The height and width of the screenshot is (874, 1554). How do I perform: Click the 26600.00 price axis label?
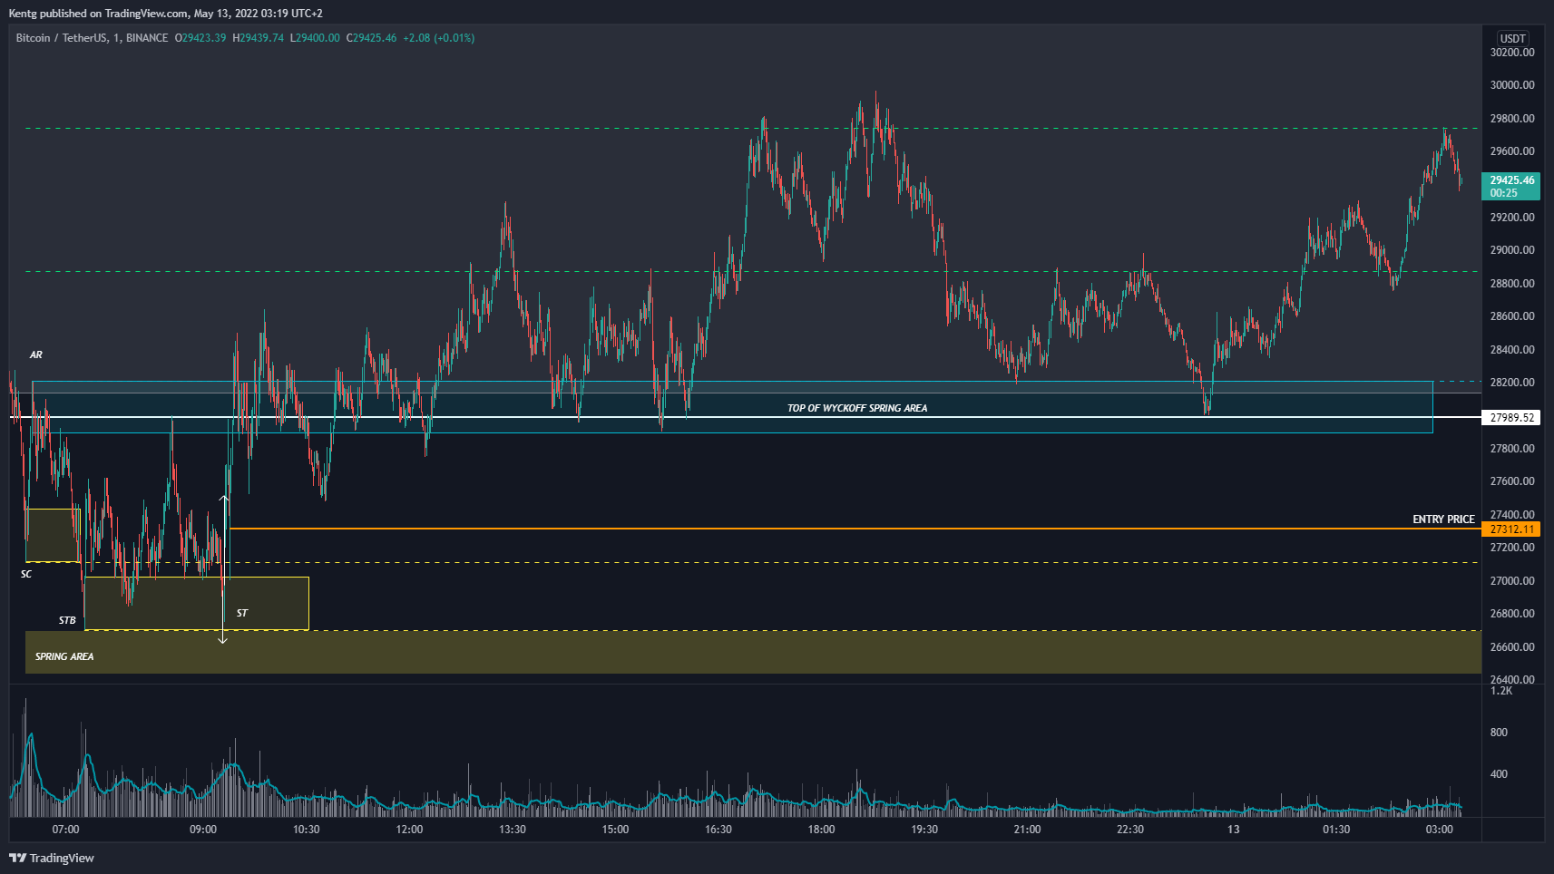(x=1512, y=647)
